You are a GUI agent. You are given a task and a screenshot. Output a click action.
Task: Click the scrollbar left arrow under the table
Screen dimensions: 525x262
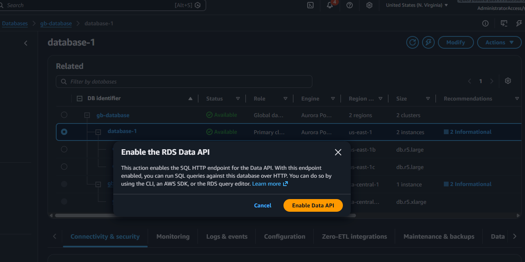click(51, 216)
